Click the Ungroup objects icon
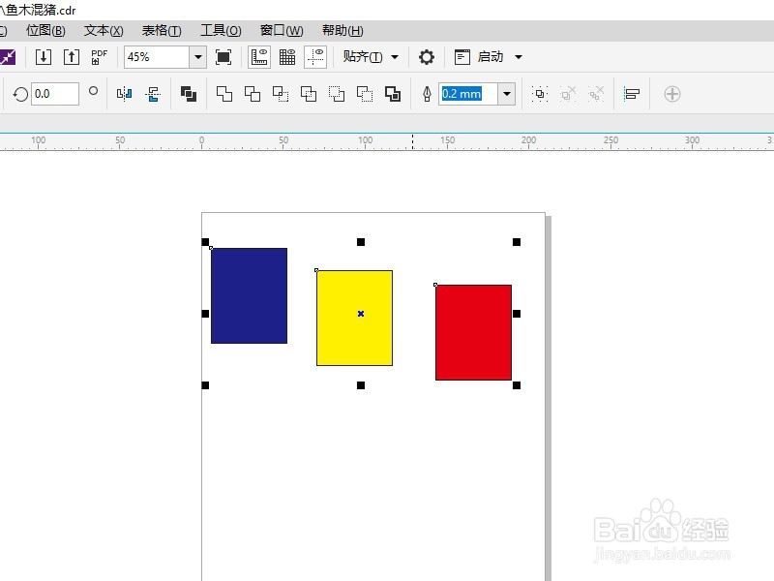The height and width of the screenshot is (581, 774). (568, 94)
